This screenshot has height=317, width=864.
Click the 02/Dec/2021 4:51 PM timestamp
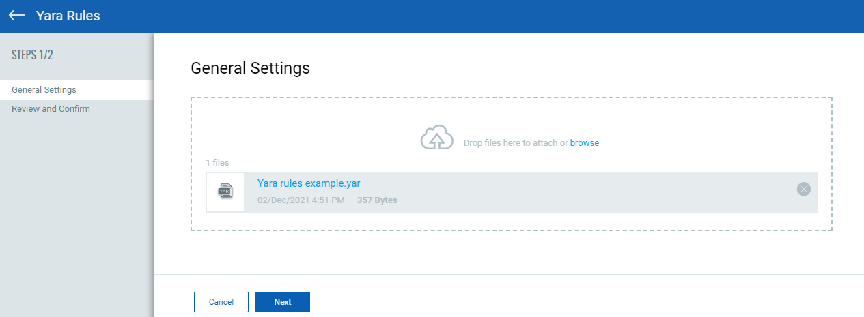[301, 200]
